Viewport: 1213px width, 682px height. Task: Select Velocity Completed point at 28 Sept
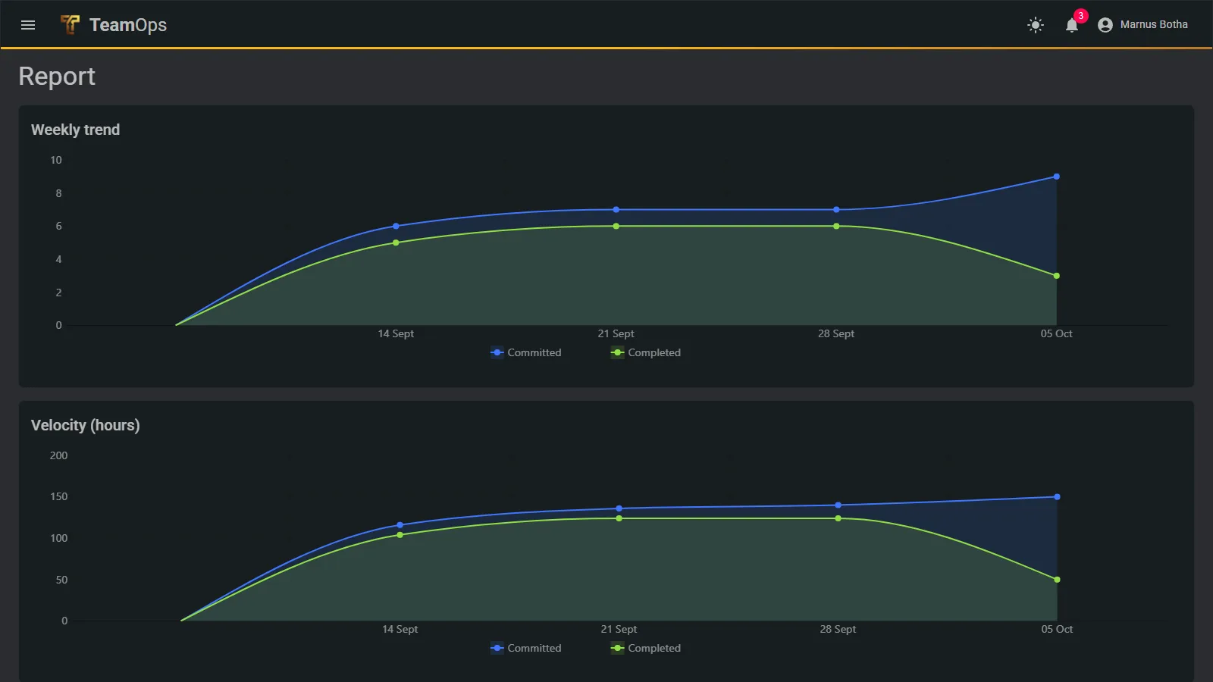(x=838, y=518)
